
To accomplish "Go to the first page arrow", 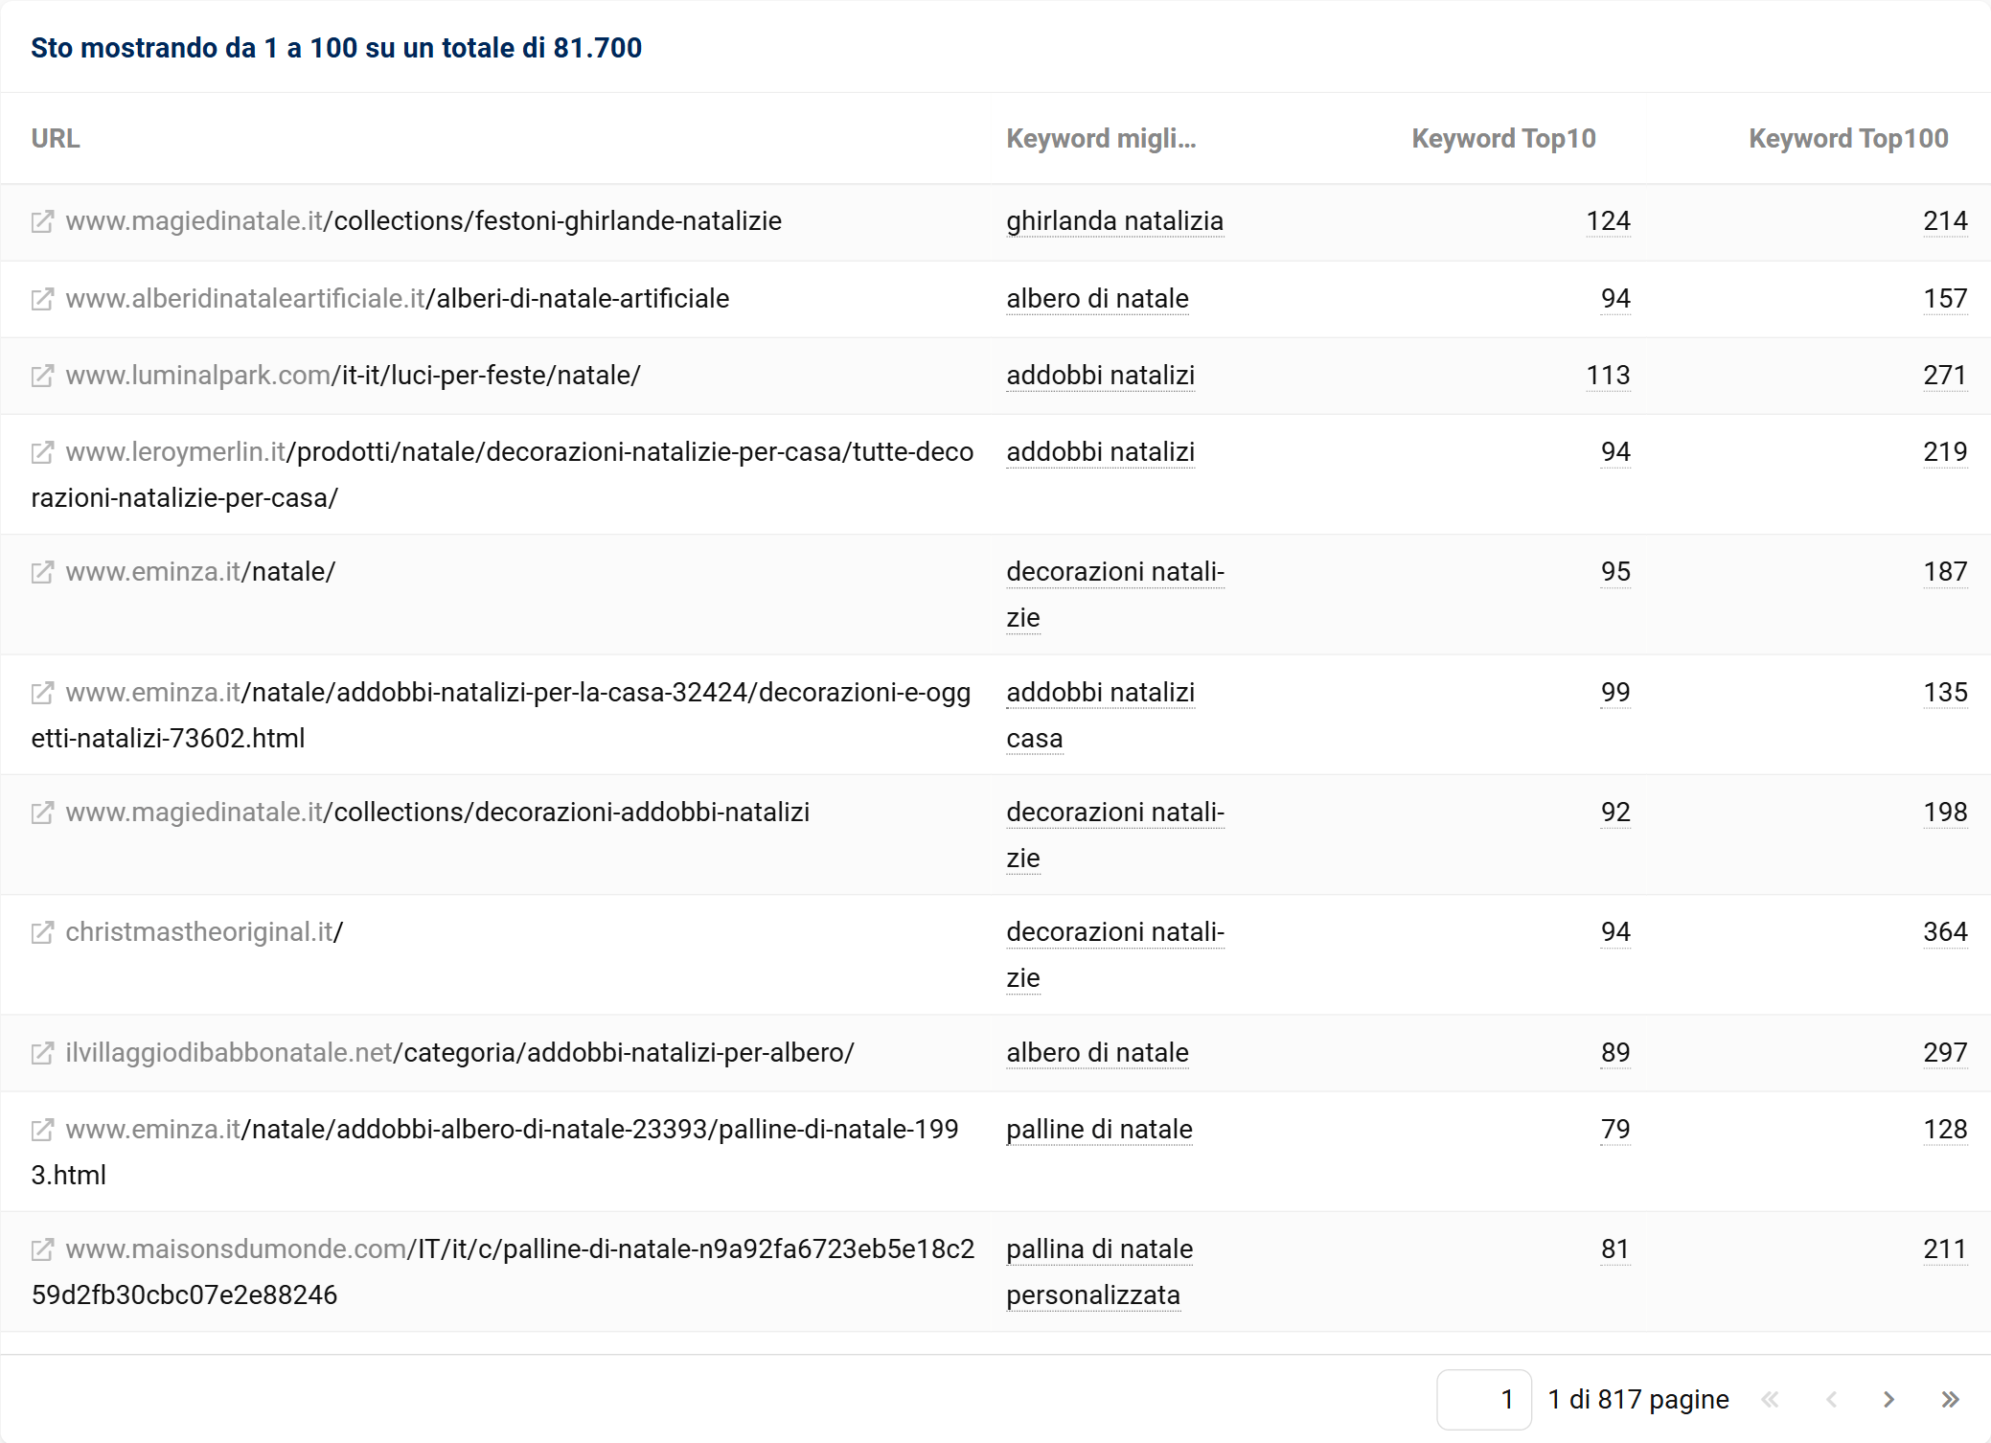I will pyautogui.click(x=1770, y=1400).
